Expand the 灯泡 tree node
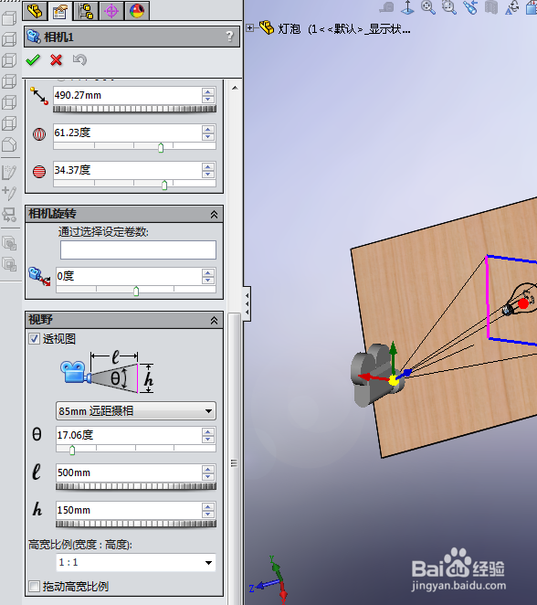Image resolution: width=537 pixels, height=605 pixels. pyautogui.click(x=250, y=27)
